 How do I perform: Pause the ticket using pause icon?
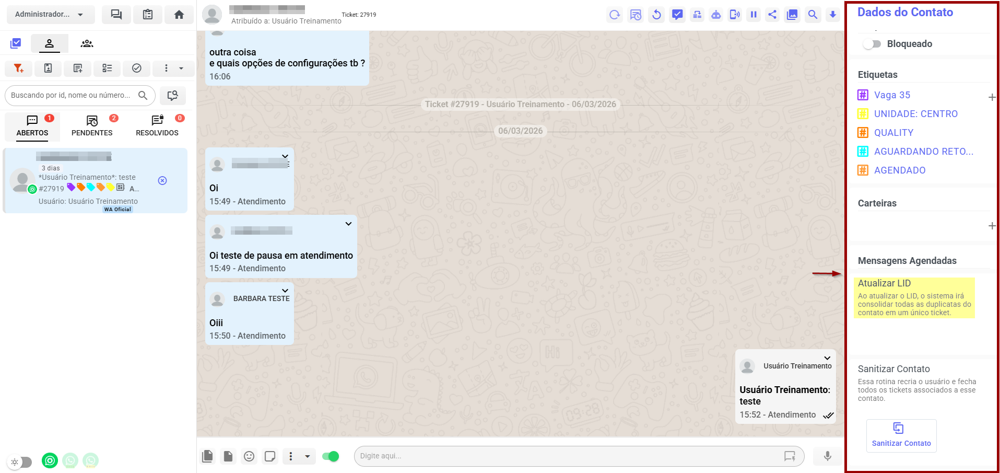(x=754, y=15)
